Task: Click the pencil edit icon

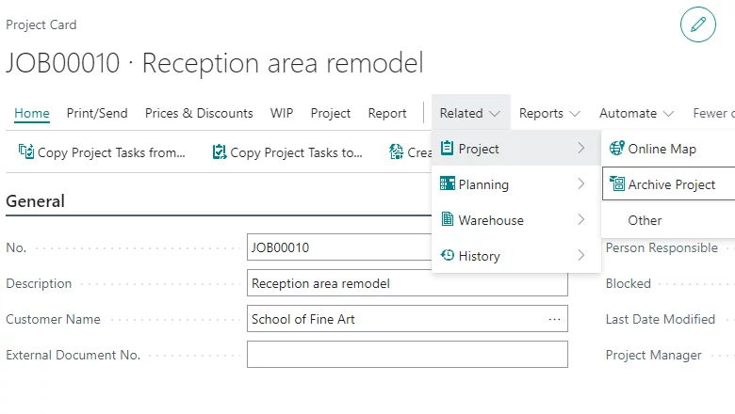Action: tap(697, 24)
